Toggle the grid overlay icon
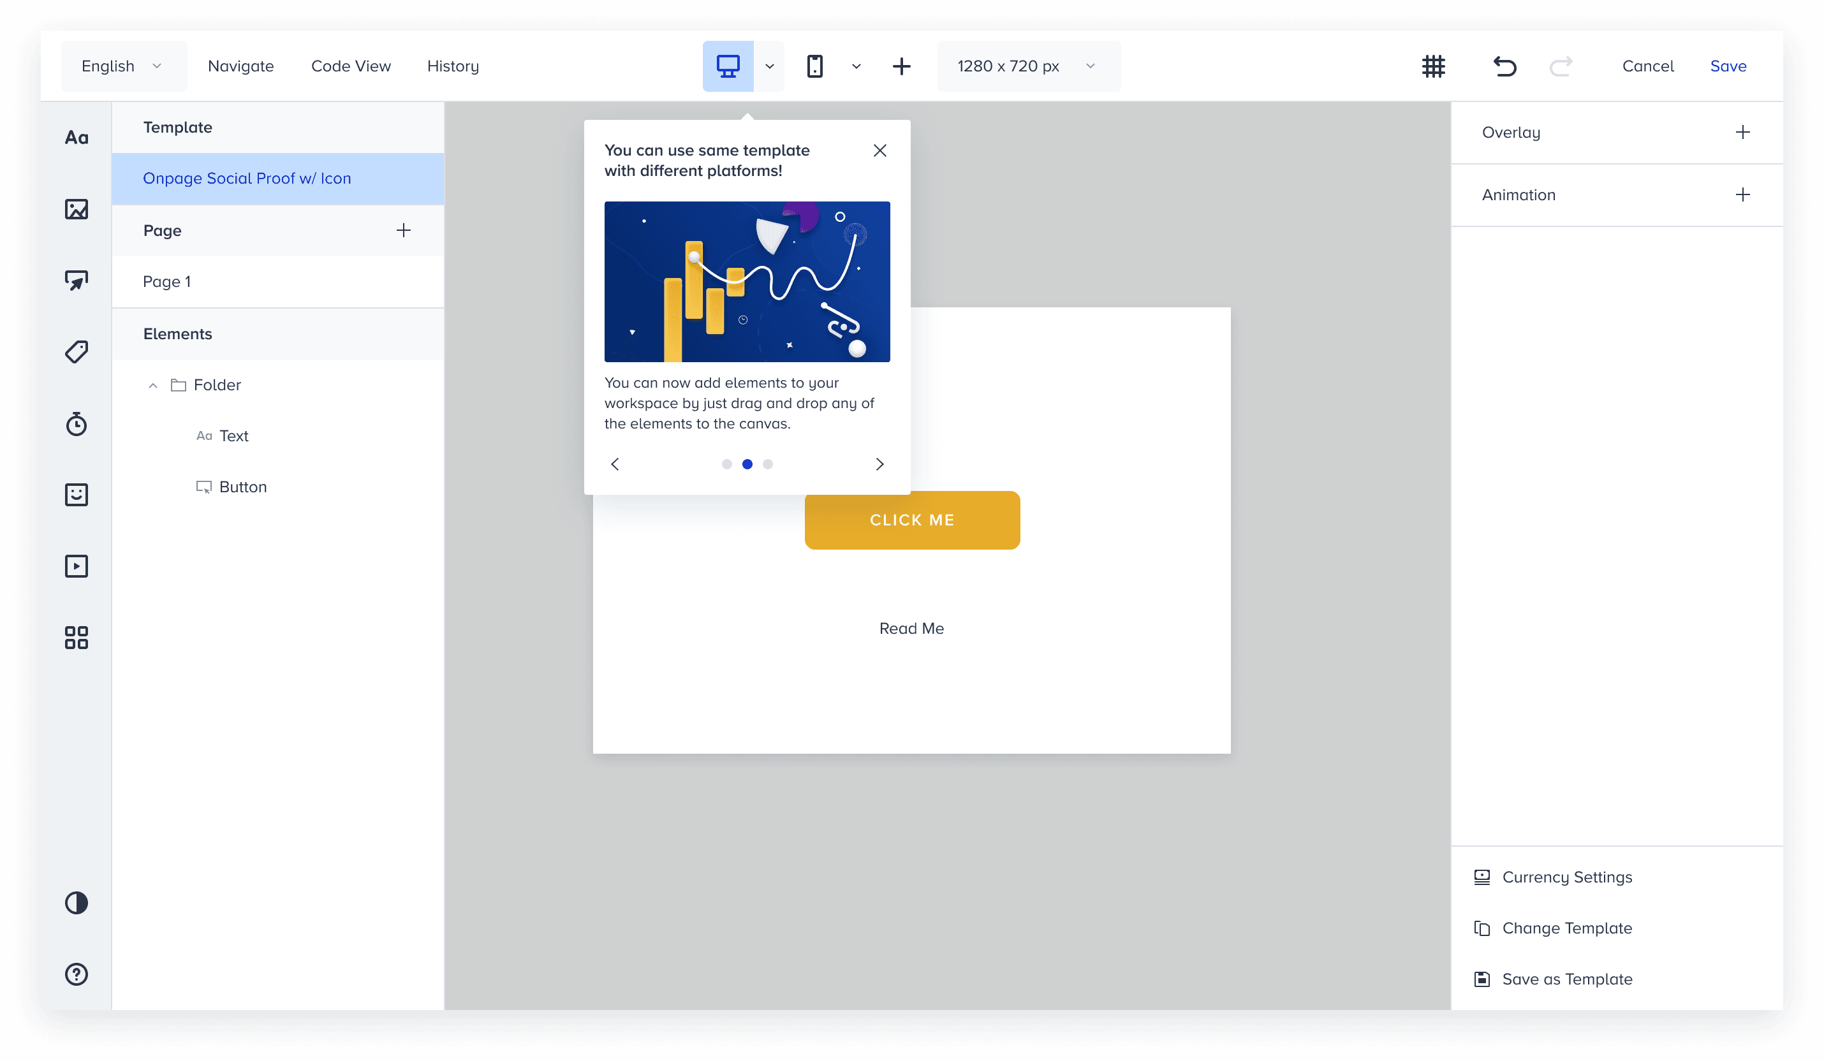The image size is (1824, 1061). point(1433,66)
